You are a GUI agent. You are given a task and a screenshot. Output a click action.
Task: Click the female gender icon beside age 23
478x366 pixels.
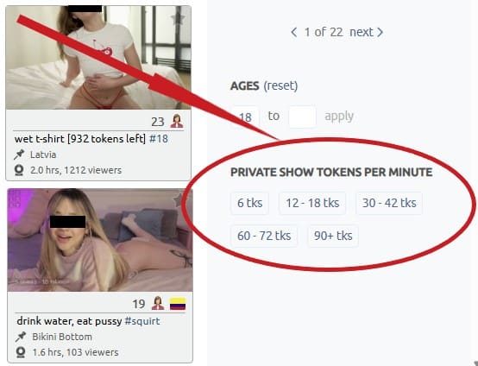point(177,121)
